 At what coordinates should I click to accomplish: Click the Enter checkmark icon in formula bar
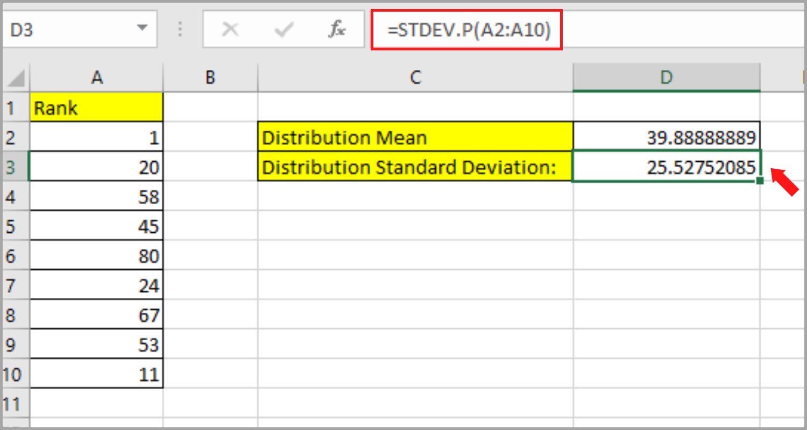(x=284, y=30)
